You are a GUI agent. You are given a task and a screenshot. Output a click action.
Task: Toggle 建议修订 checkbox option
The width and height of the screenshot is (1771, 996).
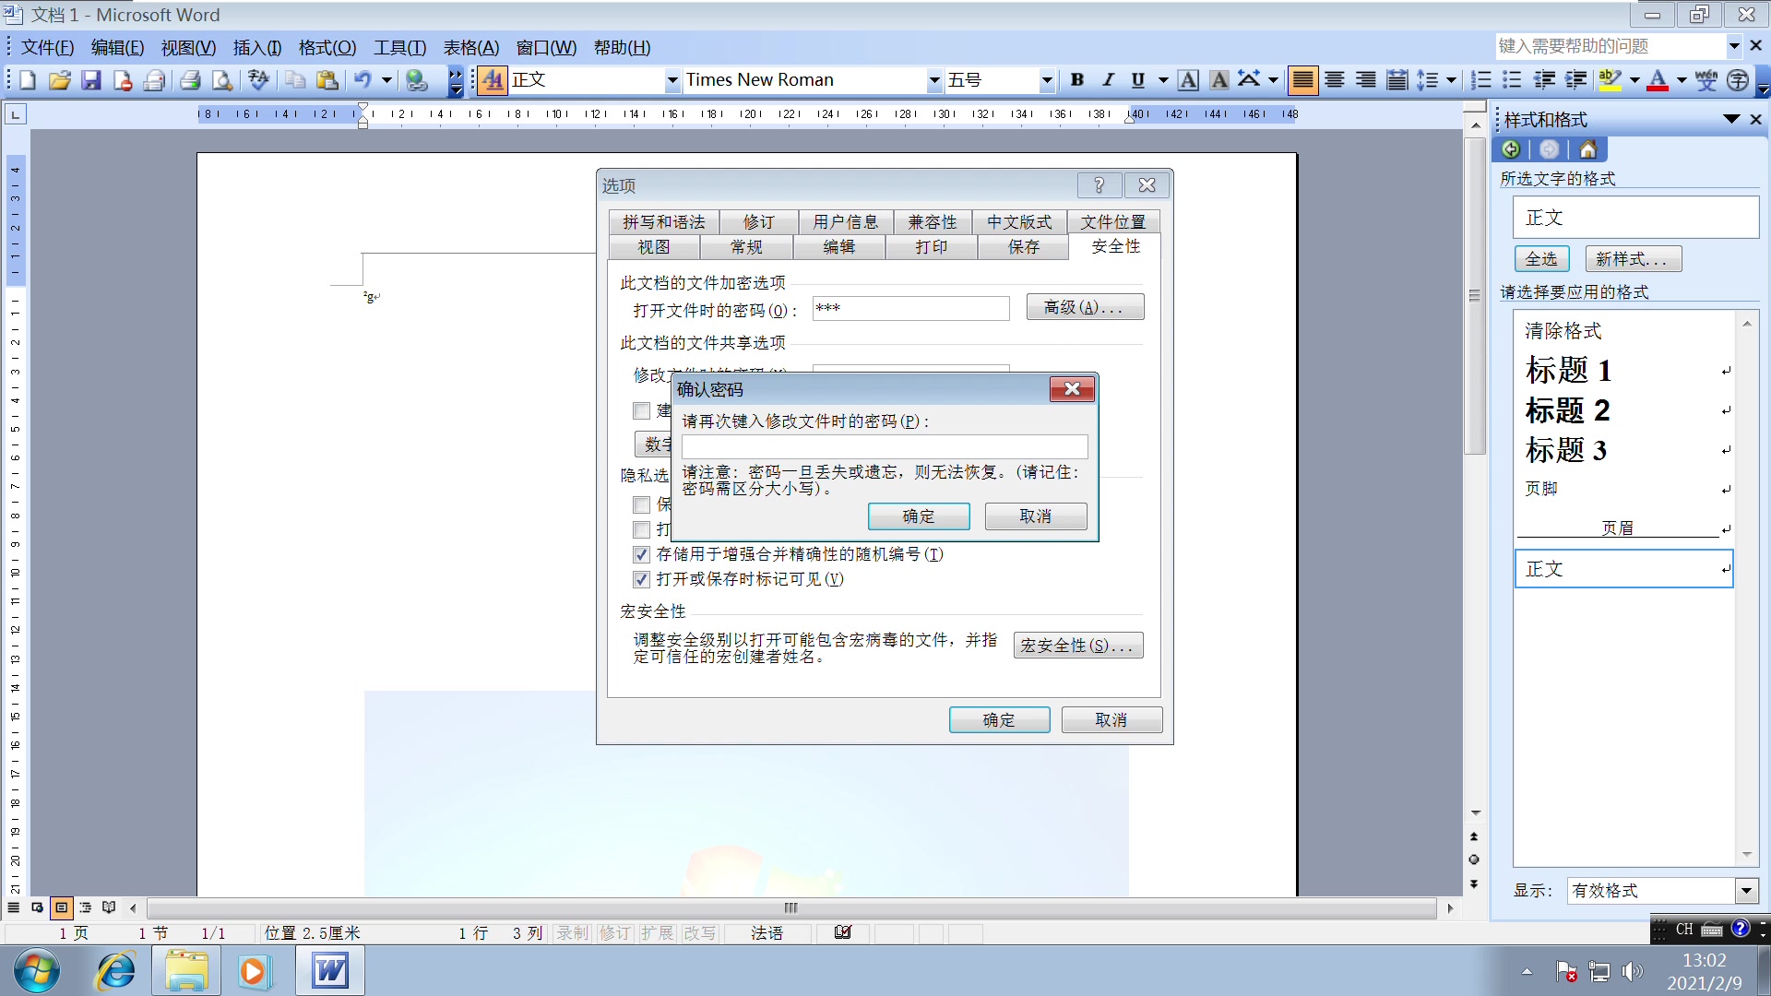tap(641, 411)
